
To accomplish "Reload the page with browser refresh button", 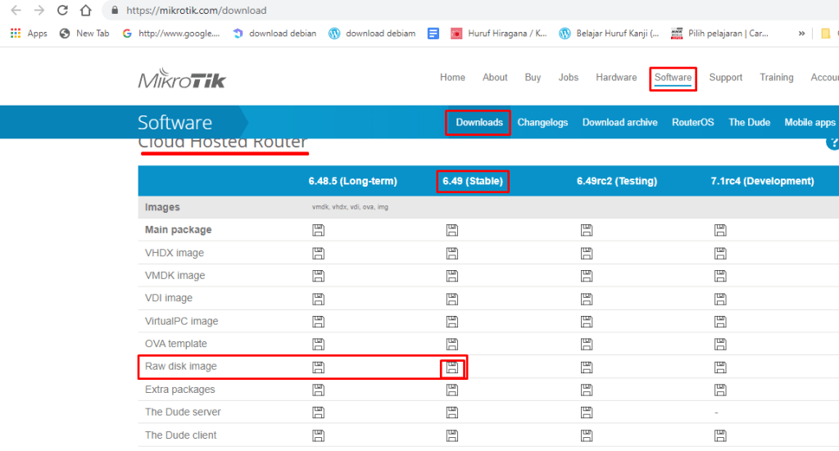I will point(62,11).
